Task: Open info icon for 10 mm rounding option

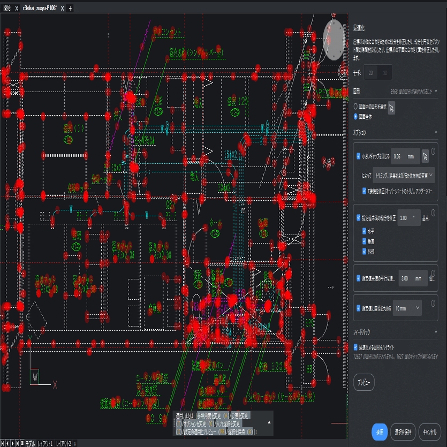Action: [433, 304]
